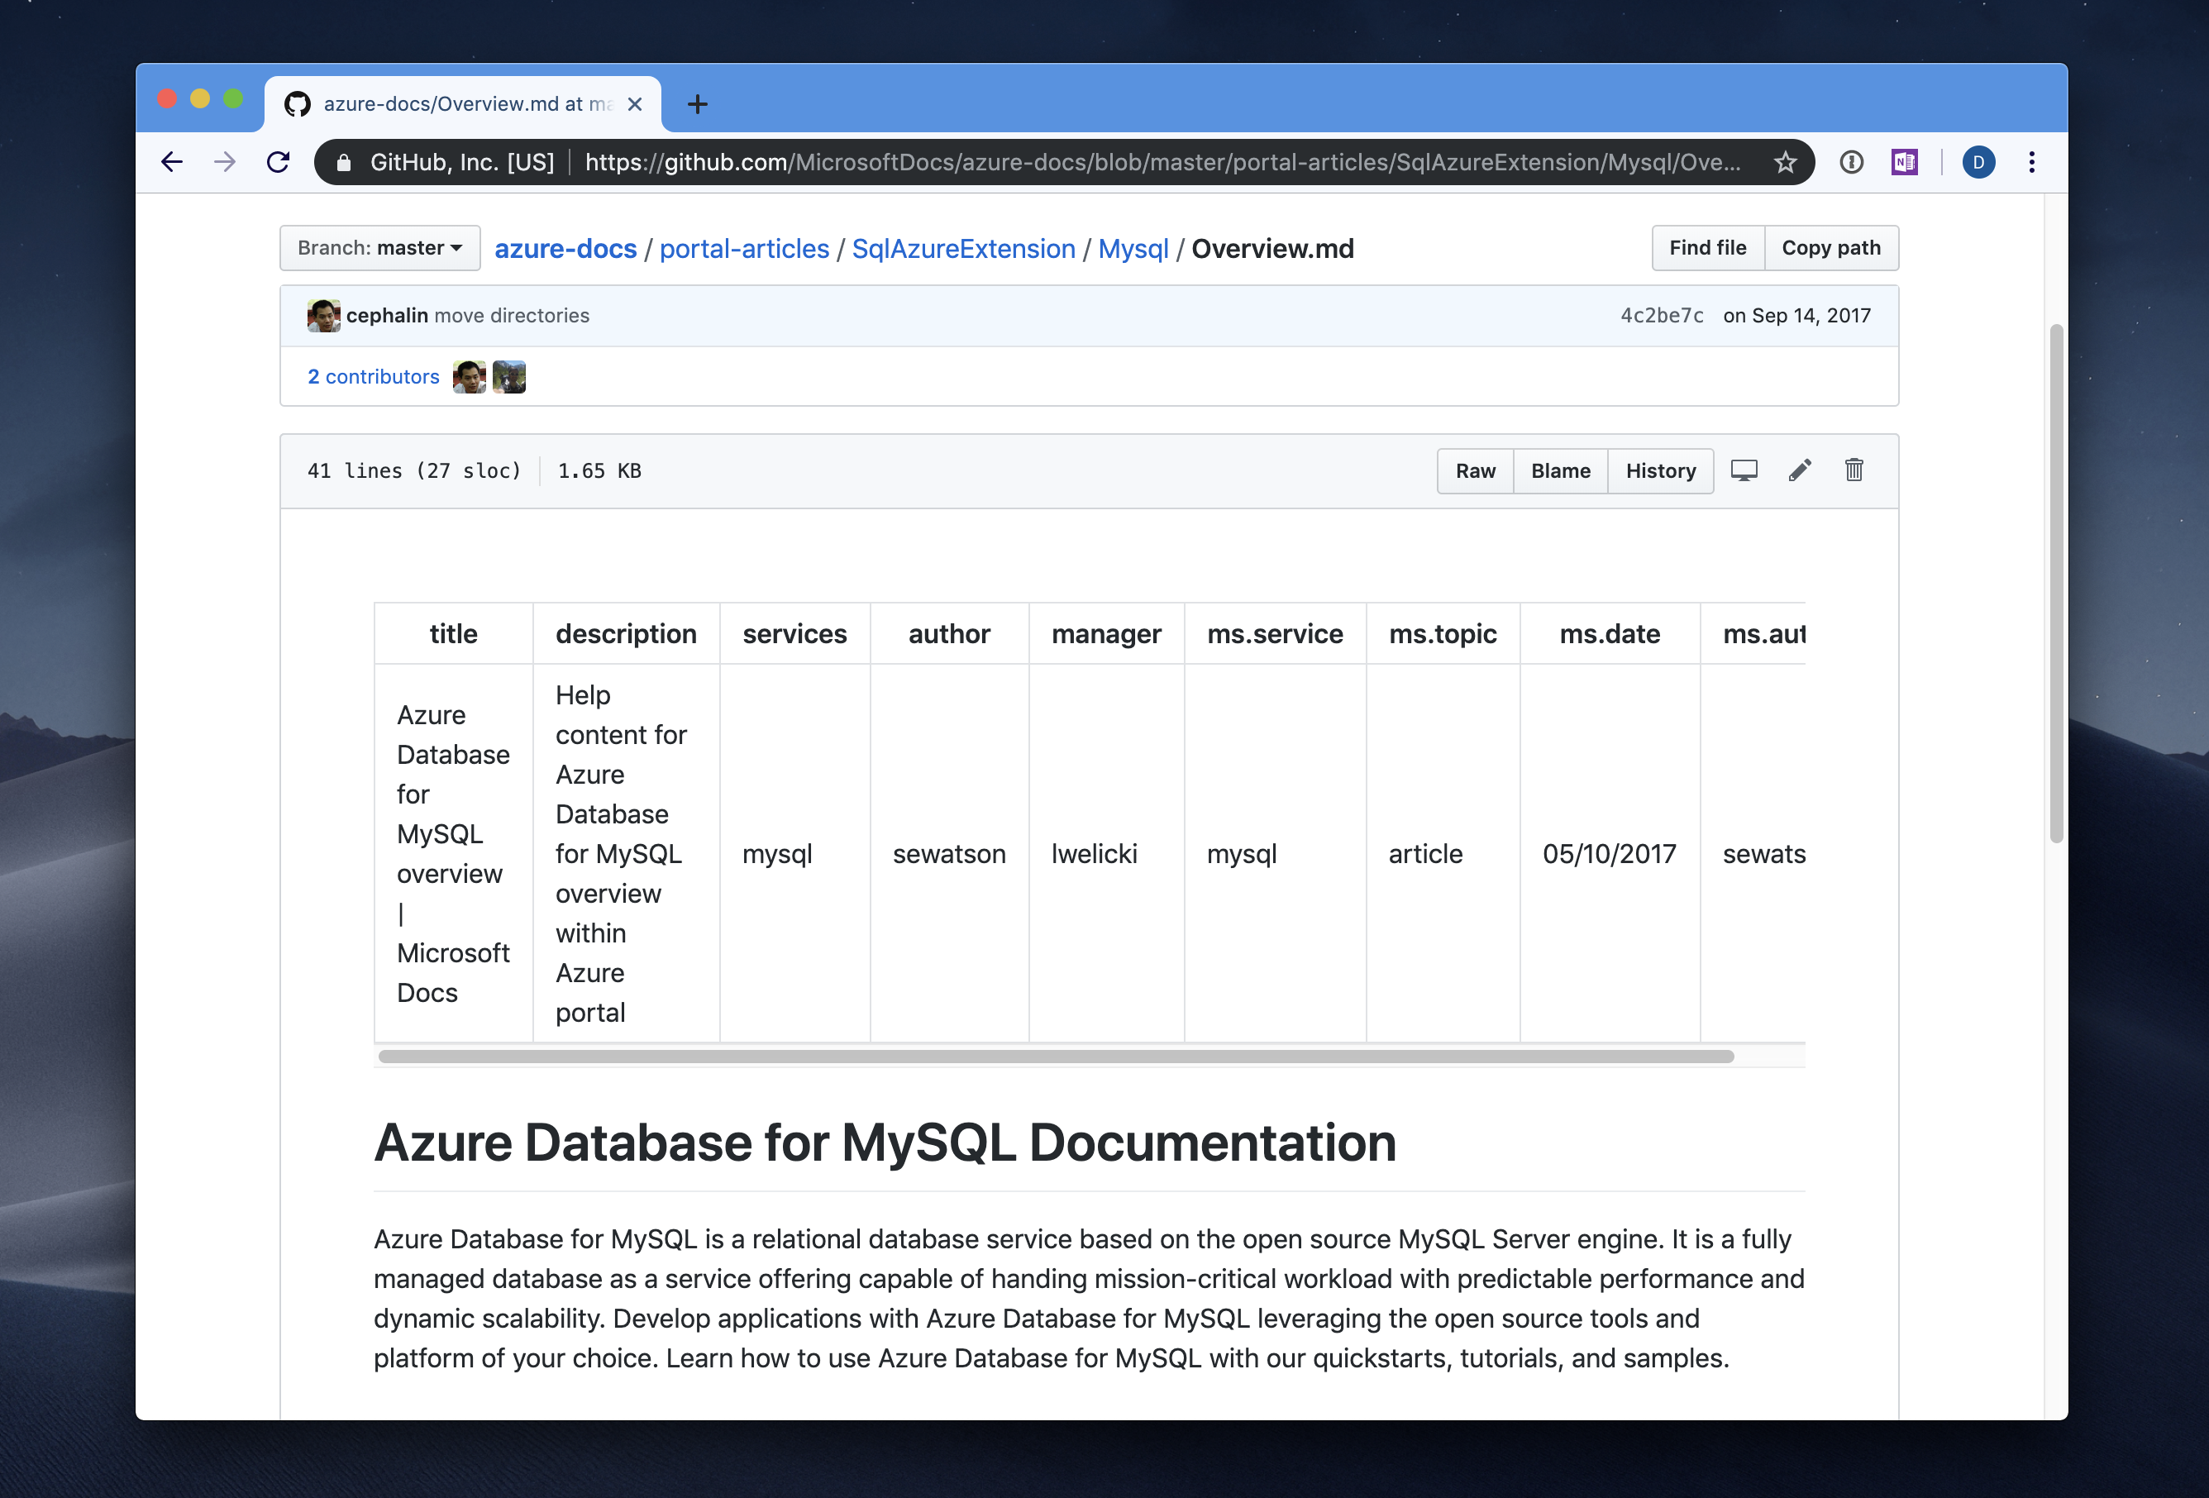This screenshot has height=1498, width=2209.
Task: Select the azure-docs/Overview.md browser tab
Action: tap(463, 103)
